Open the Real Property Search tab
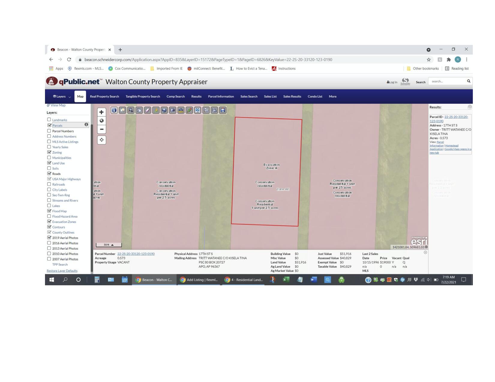The image size is (495, 382). click(104, 96)
